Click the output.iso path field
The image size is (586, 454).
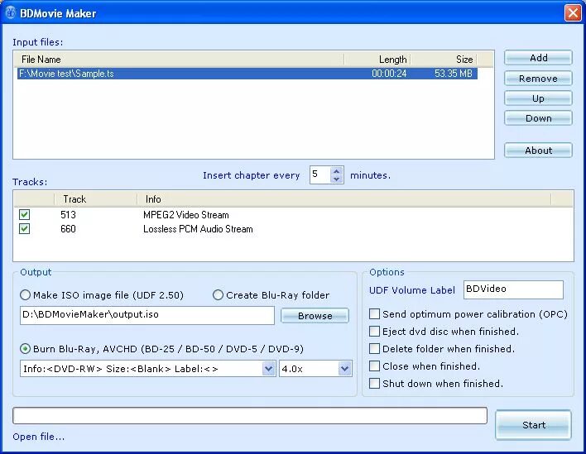[147, 315]
